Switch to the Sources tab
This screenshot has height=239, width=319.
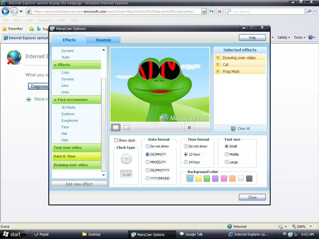[x=103, y=40]
